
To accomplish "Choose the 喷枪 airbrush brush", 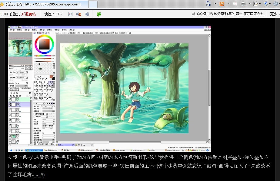I will 41,83.
